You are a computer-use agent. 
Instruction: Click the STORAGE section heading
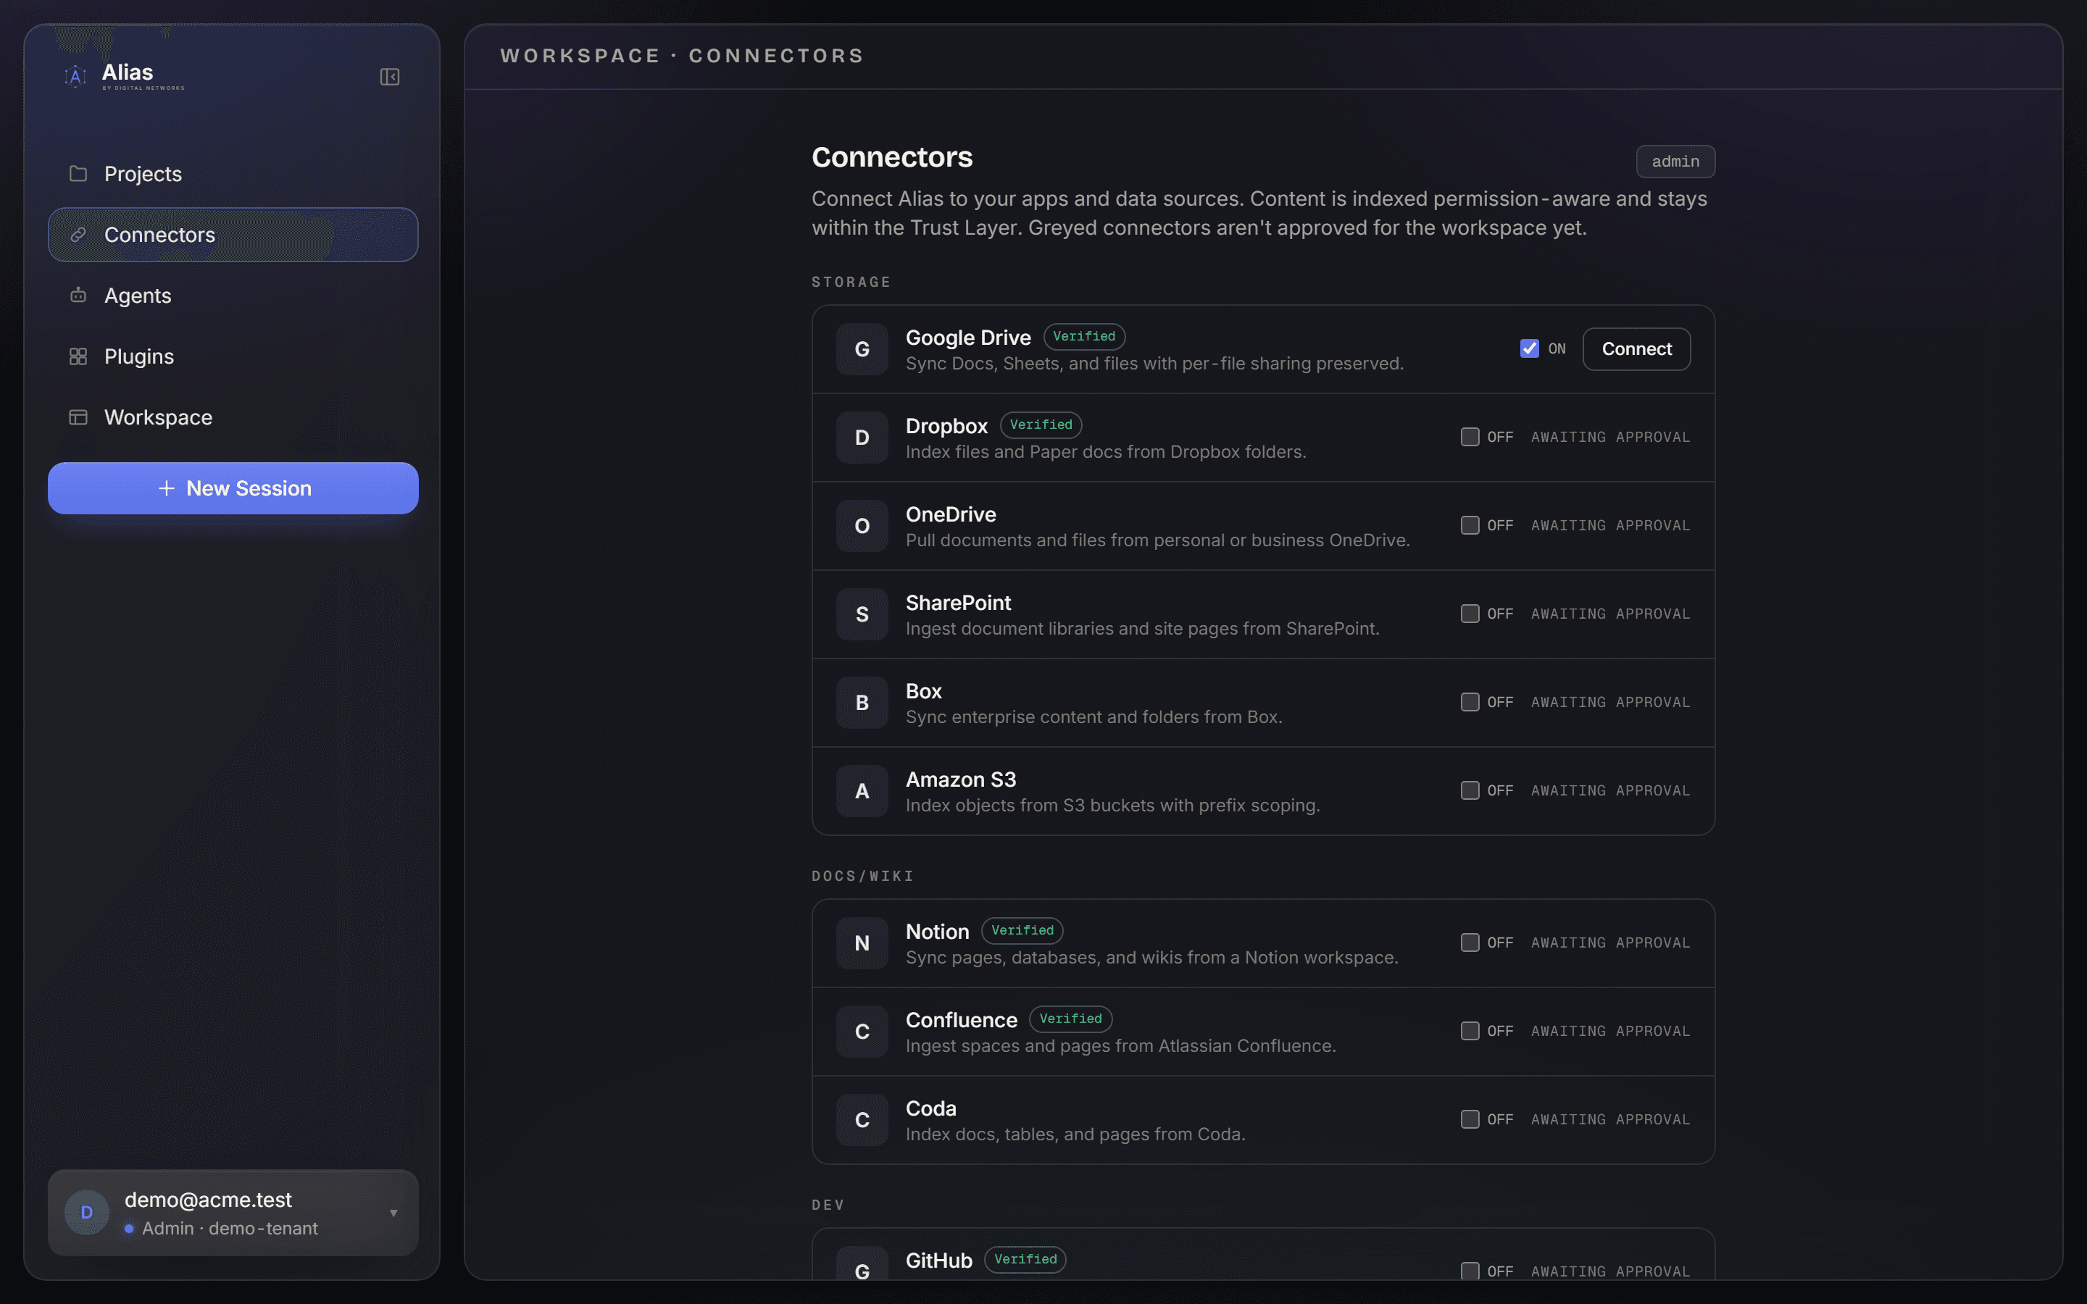click(851, 282)
